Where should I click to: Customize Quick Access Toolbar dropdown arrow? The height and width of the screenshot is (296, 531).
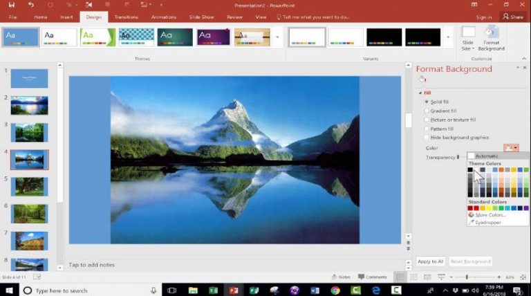(161, 5)
